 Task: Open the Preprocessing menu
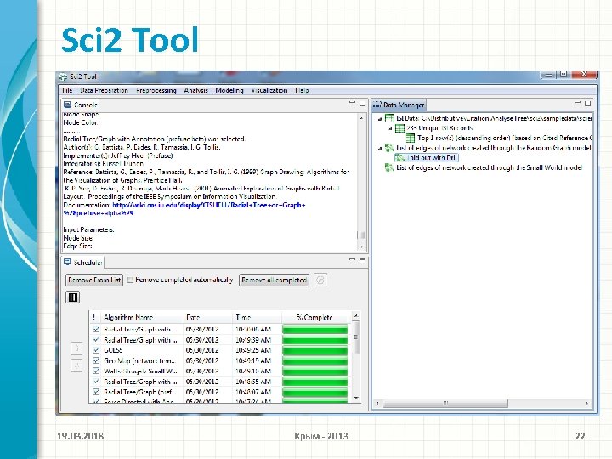(x=156, y=90)
